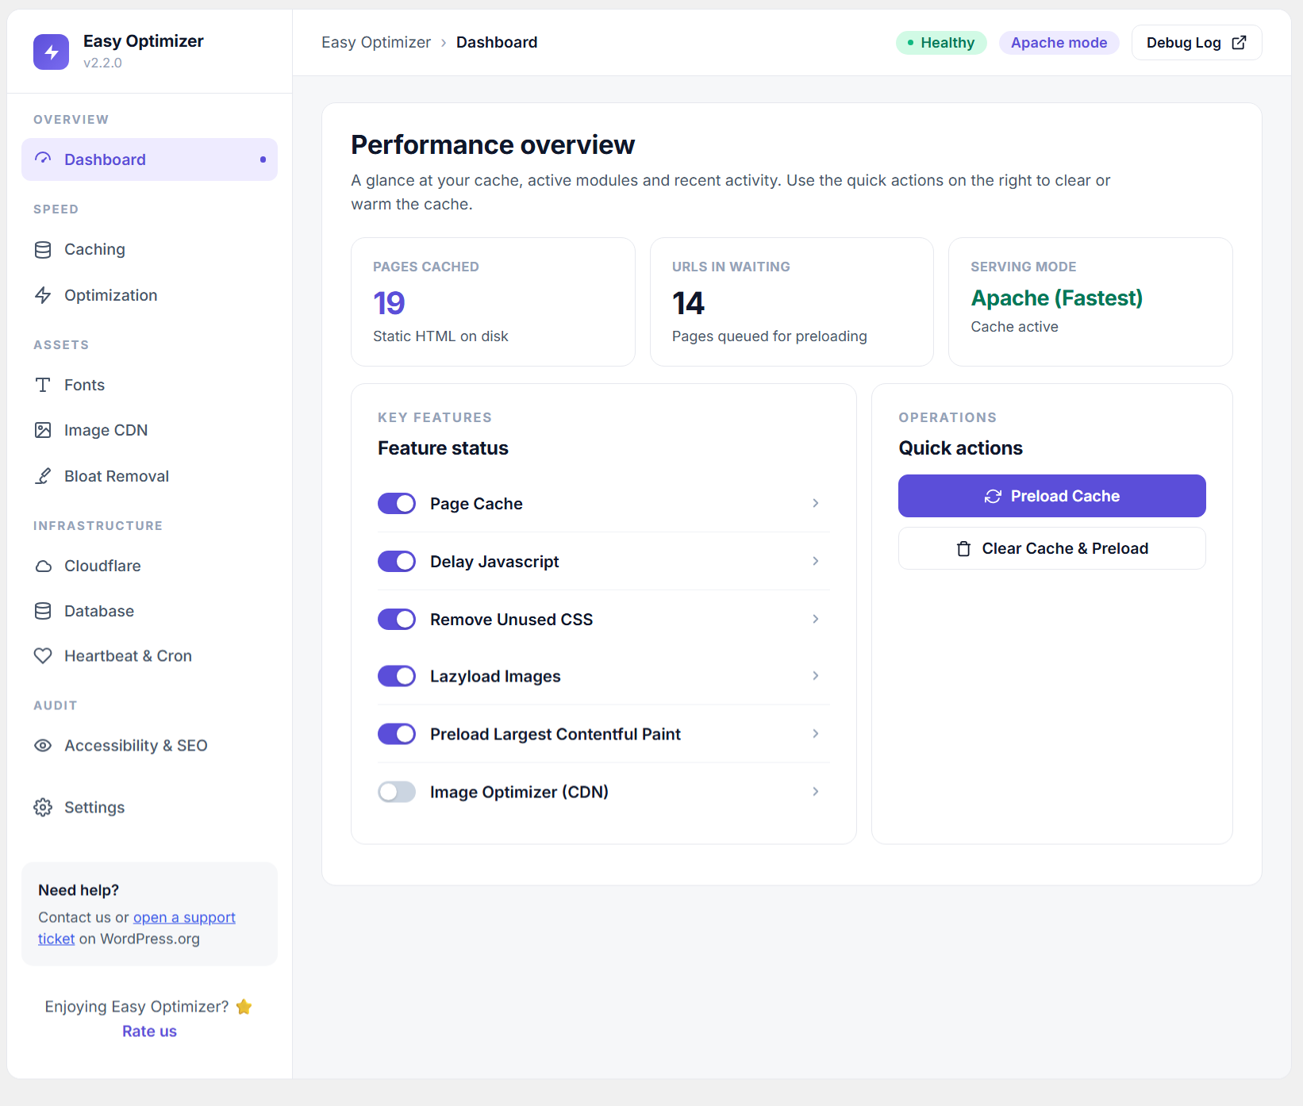This screenshot has height=1106, width=1303.
Task: Click the Rate us link
Action: [149, 1031]
